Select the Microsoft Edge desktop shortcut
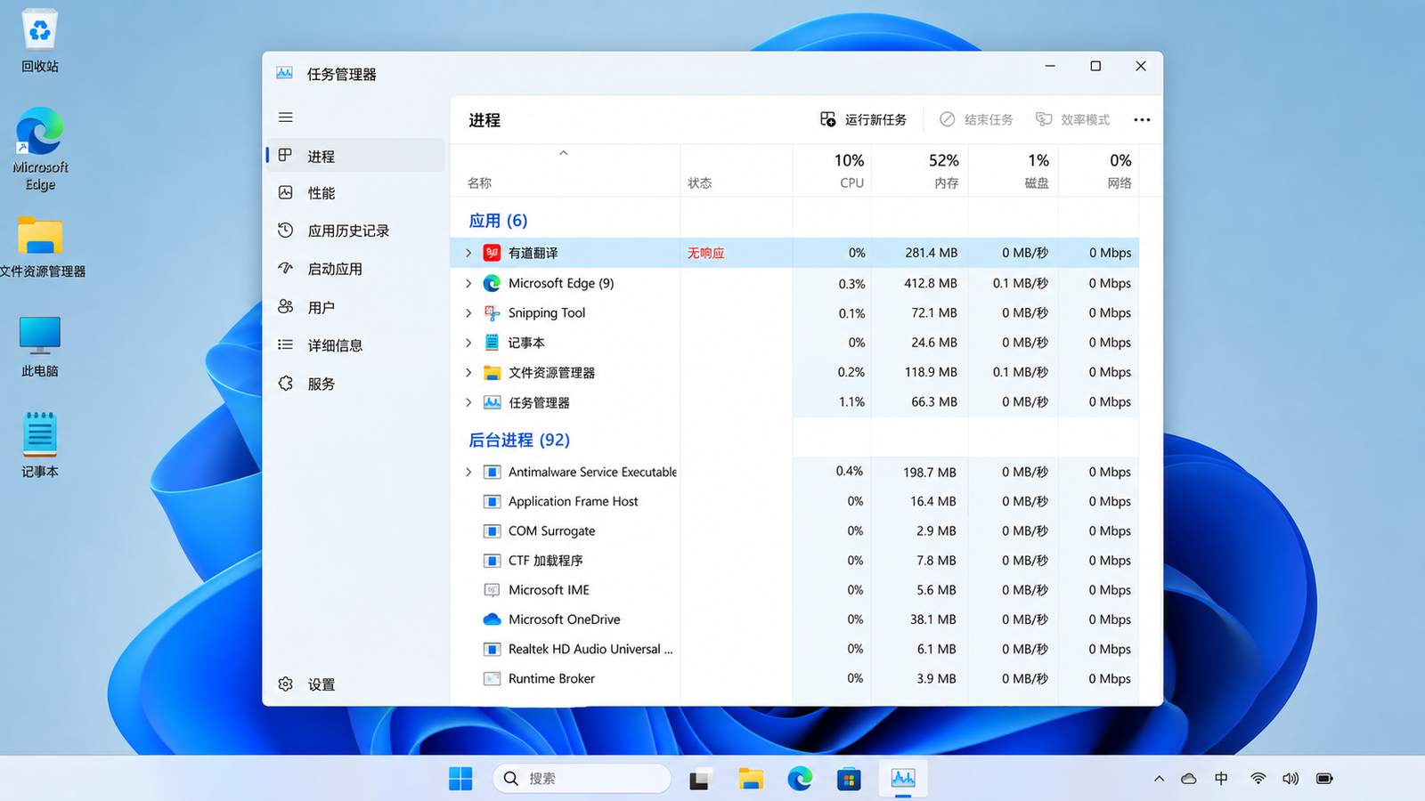The image size is (1425, 801). (40, 149)
